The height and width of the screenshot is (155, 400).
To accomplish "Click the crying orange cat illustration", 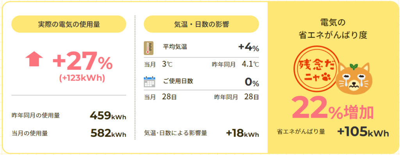I will pos(353,79).
